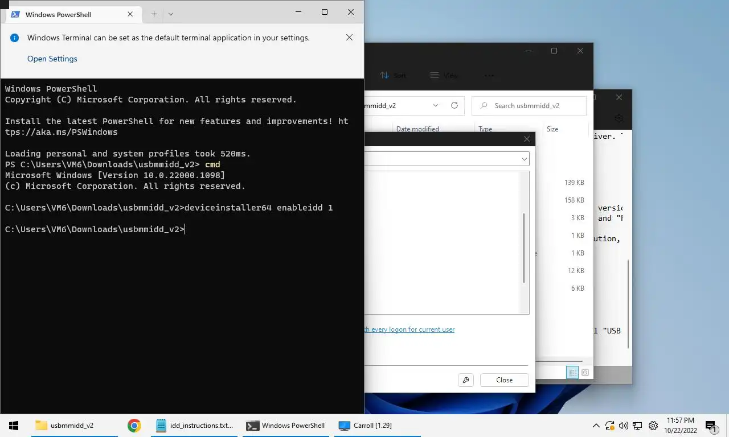Click the 158 KB size cell
This screenshot has height=437, width=729.
(x=574, y=200)
